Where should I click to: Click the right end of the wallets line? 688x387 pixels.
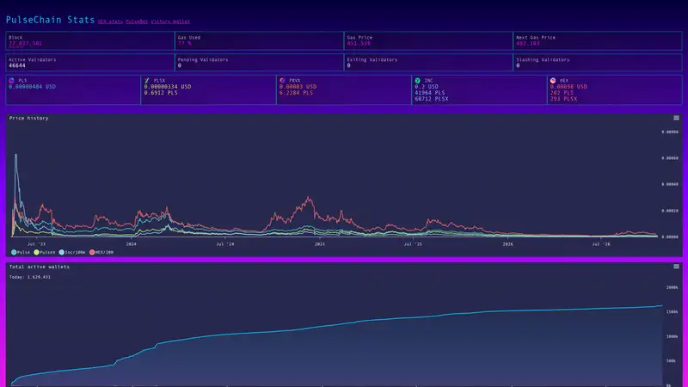[661, 306]
